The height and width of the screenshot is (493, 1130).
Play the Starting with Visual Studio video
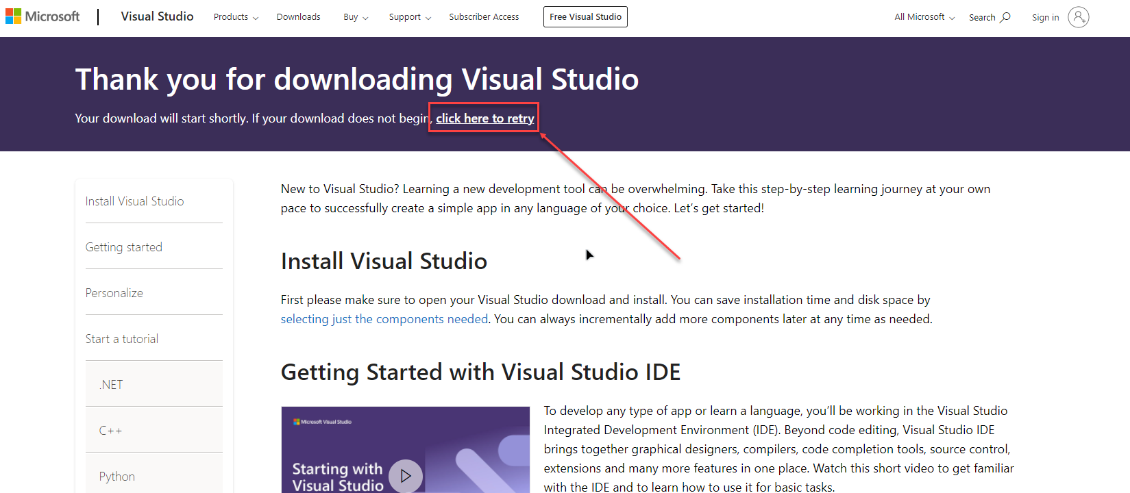coord(406,476)
